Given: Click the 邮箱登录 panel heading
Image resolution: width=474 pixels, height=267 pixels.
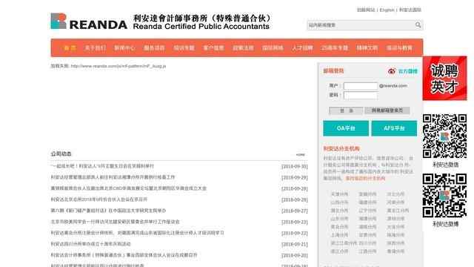Looking at the screenshot, I should [333, 71].
